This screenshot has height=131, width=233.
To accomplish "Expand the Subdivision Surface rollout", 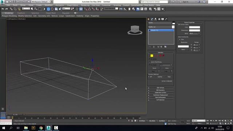I will (x=161, y=92).
